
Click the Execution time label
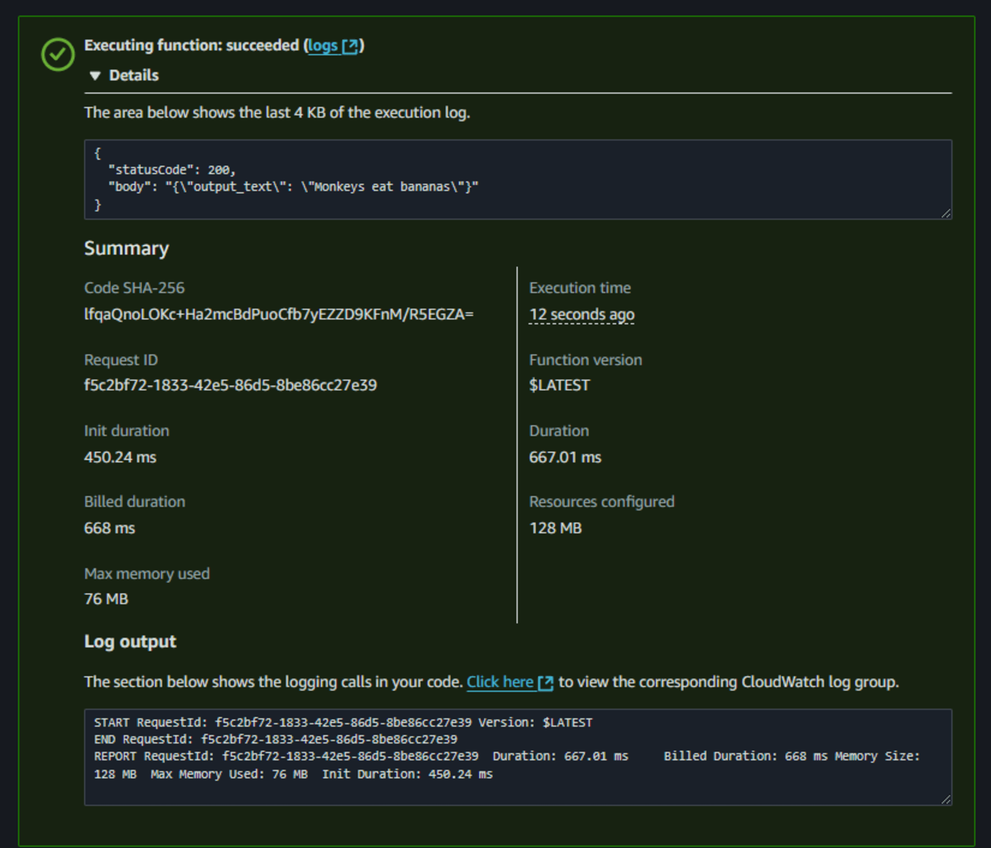[580, 288]
